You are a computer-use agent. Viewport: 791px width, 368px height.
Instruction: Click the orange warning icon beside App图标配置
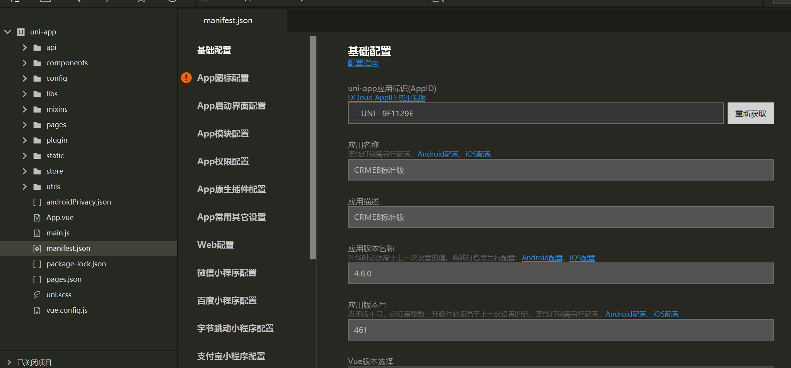click(x=186, y=78)
